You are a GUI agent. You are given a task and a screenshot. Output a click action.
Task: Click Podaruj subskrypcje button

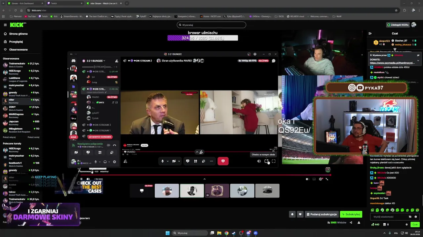(x=322, y=214)
